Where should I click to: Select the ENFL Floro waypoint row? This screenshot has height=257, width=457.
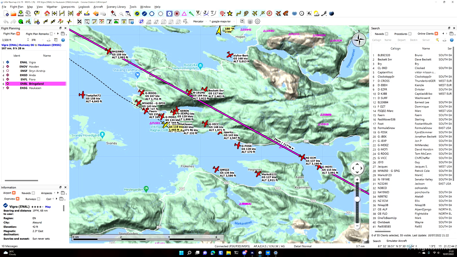click(34, 79)
